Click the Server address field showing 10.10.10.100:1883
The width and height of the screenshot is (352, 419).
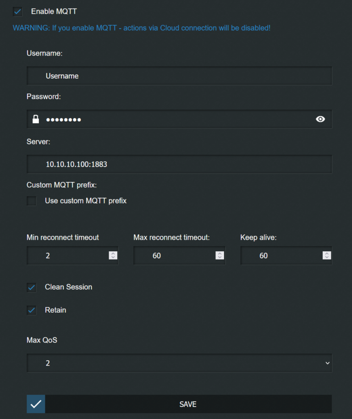click(x=179, y=164)
